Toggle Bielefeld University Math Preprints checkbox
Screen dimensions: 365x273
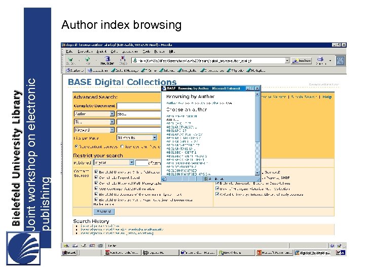click(x=96, y=200)
